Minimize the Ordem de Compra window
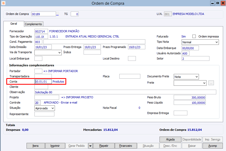The height and width of the screenshot is (151, 226). (x=212, y=3)
